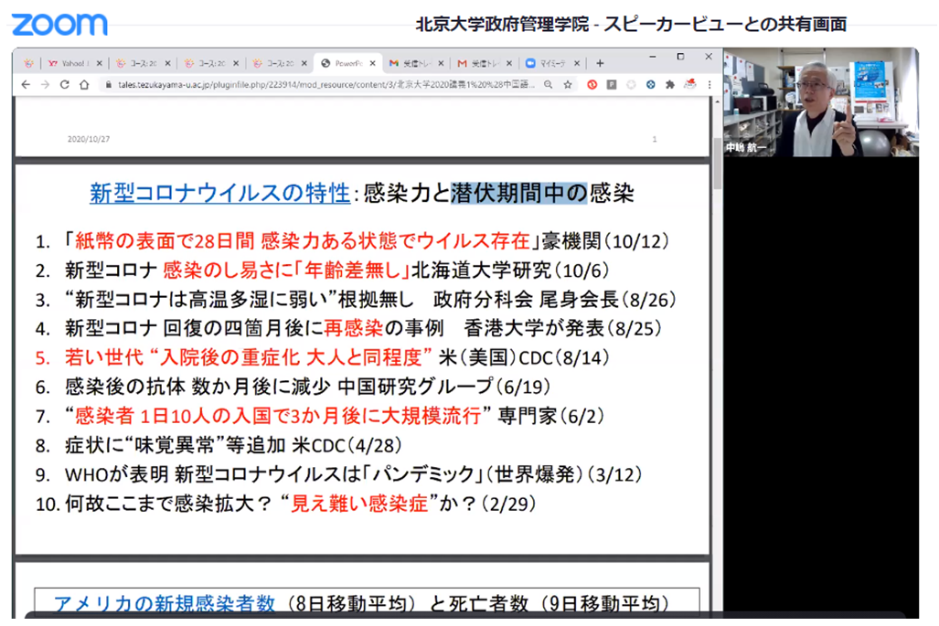Reload the page with the refresh icon
This screenshot has width=939, height=626.
[x=65, y=84]
